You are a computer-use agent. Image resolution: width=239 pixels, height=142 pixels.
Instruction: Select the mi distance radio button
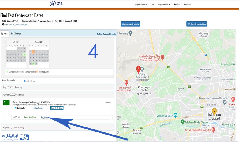pos(25,81)
